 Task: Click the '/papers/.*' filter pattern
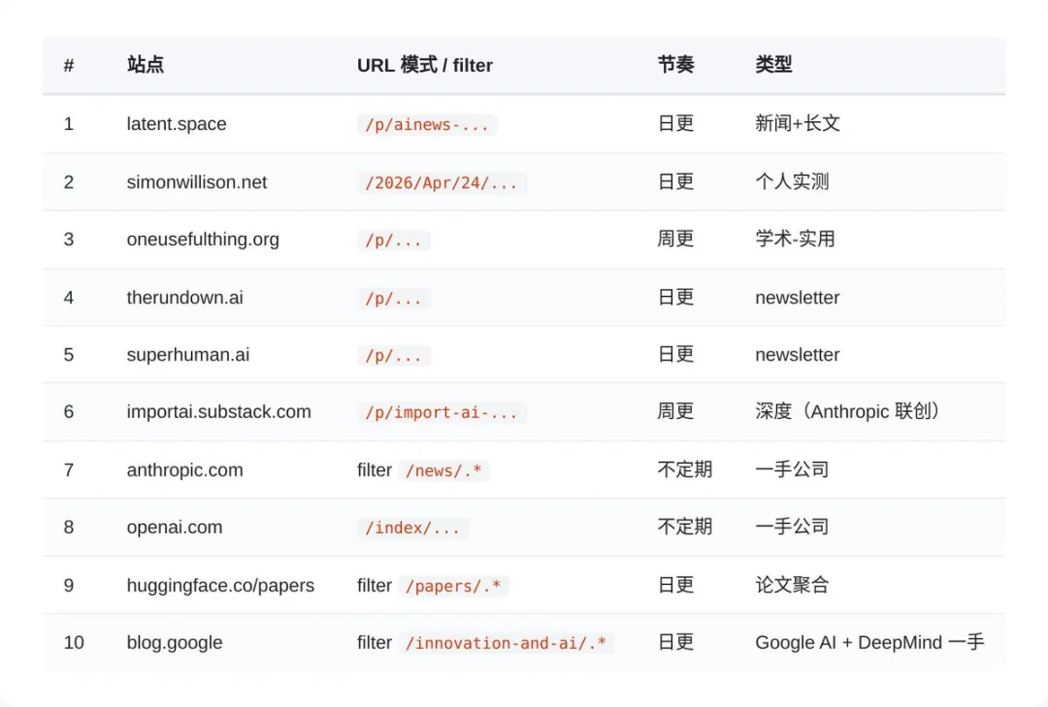[x=453, y=586]
